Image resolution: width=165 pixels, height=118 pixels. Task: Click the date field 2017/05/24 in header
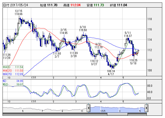click(x=19, y=5)
